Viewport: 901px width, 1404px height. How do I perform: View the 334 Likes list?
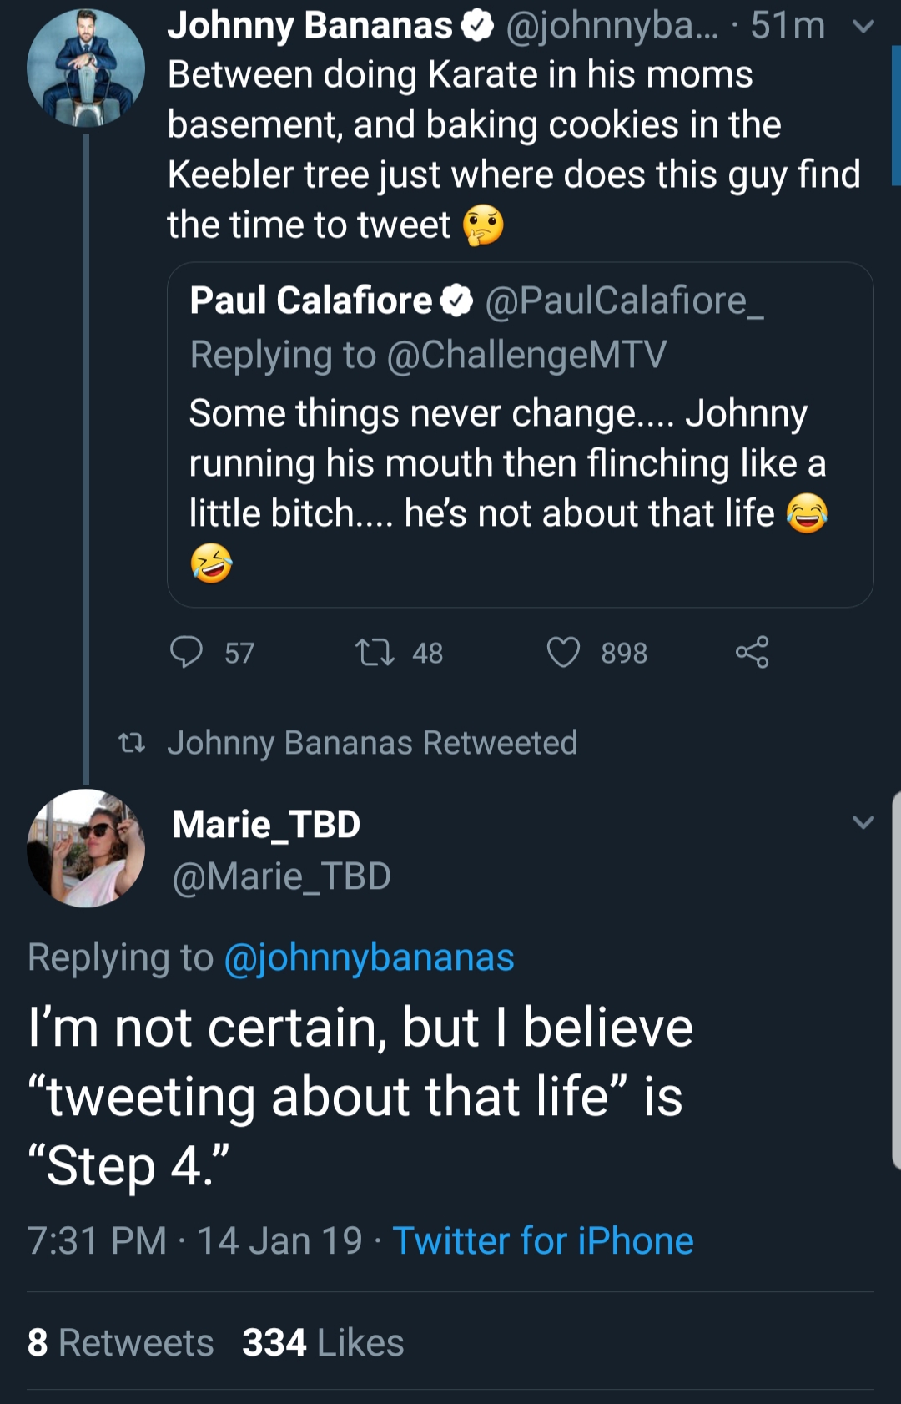point(323,1342)
